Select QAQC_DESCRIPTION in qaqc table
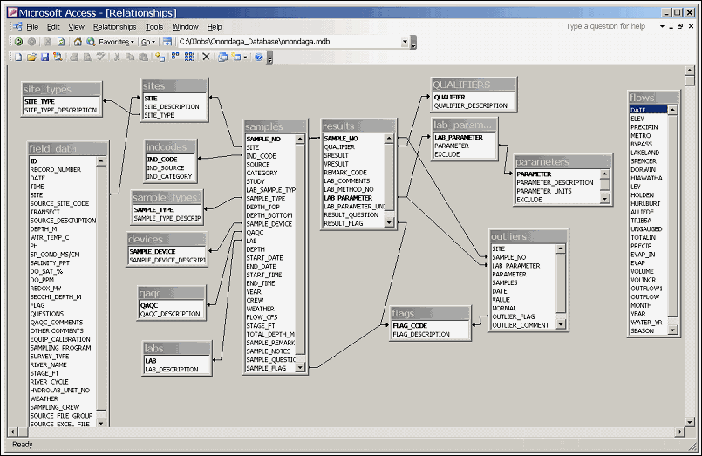Viewport: 702px width, 456px height. (x=172, y=314)
